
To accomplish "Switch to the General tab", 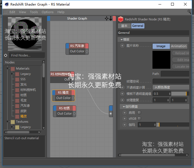I will 138,26.
